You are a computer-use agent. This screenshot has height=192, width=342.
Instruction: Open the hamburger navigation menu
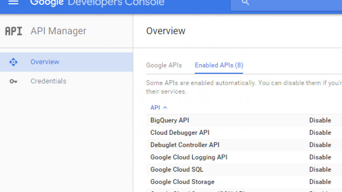13,2
